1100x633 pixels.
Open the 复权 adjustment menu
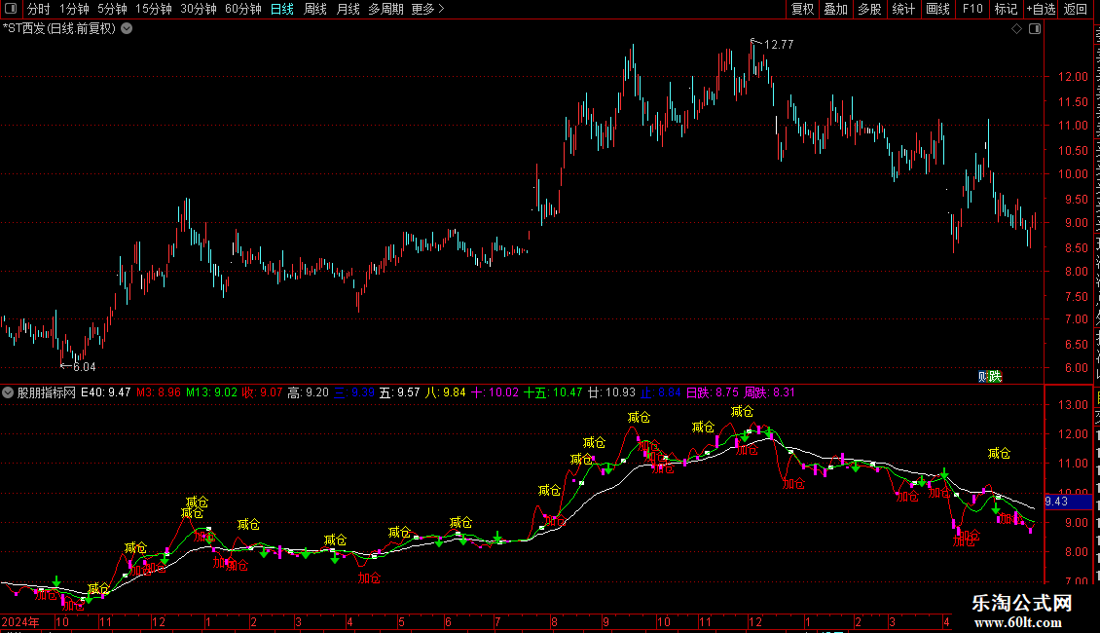pos(802,9)
